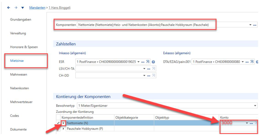Viewport: 259px width, 136px height.
Task: Click DTA/EZAG/pain.001 ellipsis browse button
Action: tap(247, 62)
